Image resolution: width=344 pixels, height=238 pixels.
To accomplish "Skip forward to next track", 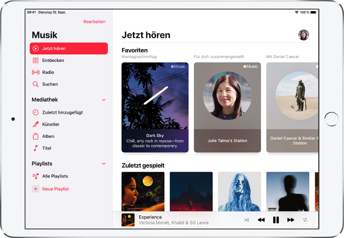I will pos(291,220).
